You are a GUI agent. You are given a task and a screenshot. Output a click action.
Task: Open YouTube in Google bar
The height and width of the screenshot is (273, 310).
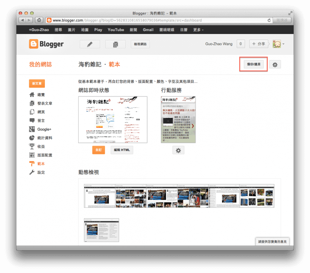pyautogui.click(x=116, y=30)
